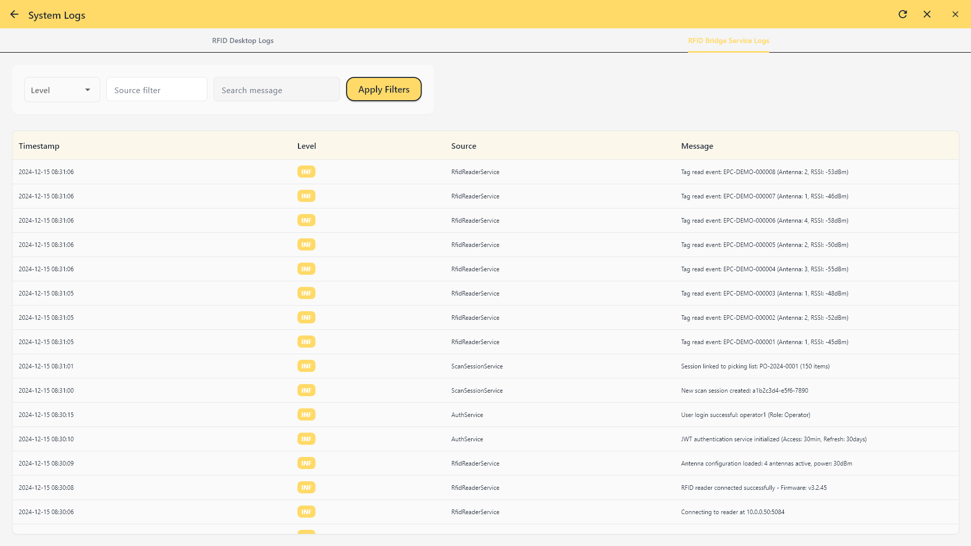The width and height of the screenshot is (971, 546).
Task: Click the back arrow next to System Logs
Action: point(14,15)
